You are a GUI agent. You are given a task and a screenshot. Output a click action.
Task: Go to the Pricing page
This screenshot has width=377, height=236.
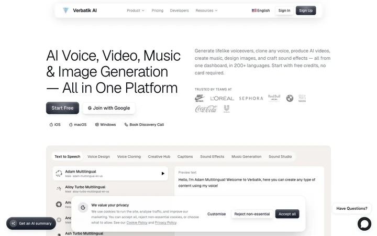[158, 10]
